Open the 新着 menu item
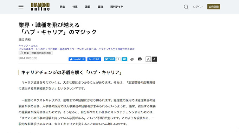Image resolution: width=239 pixels, height=133 pixels. (x=62, y=7)
